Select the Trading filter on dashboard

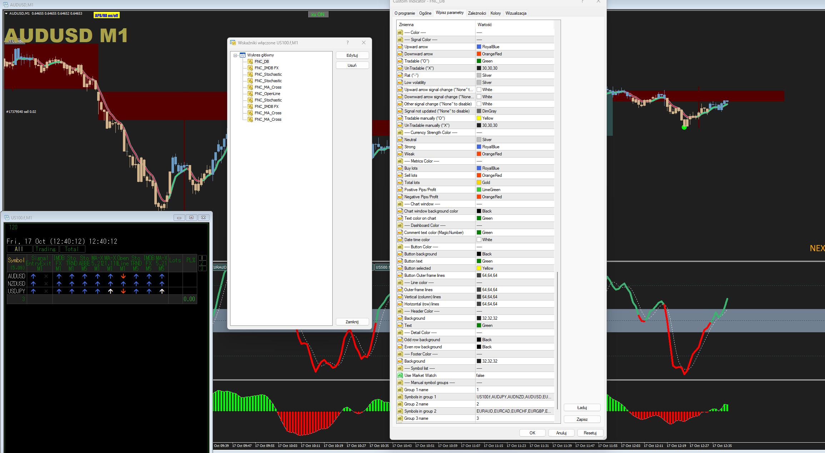click(x=46, y=249)
